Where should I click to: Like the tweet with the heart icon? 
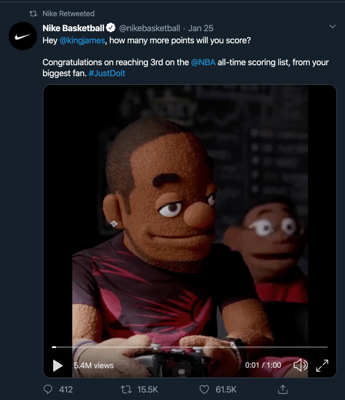(x=204, y=389)
